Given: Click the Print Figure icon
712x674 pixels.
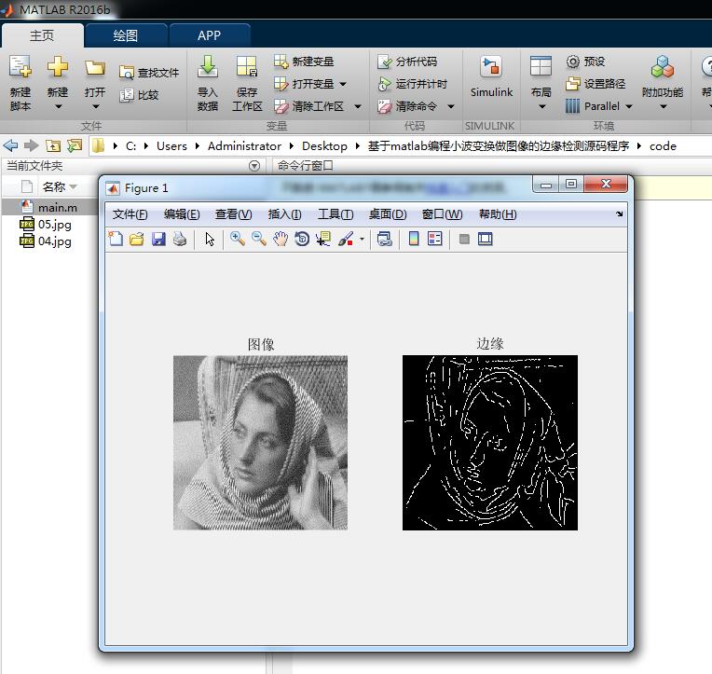Looking at the screenshot, I should click(180, 239).
